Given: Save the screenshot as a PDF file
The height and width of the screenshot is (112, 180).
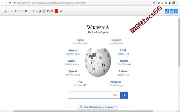Looking at the screenshot, I should tap(172, 11).
